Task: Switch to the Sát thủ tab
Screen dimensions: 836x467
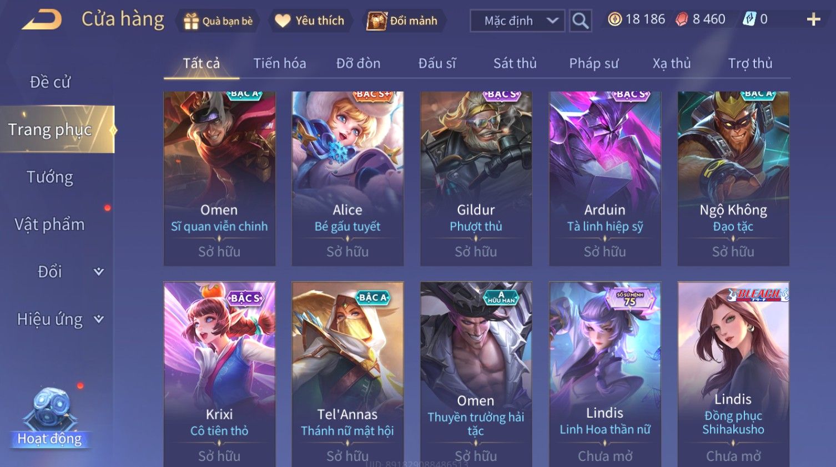Action: [515, 63]
